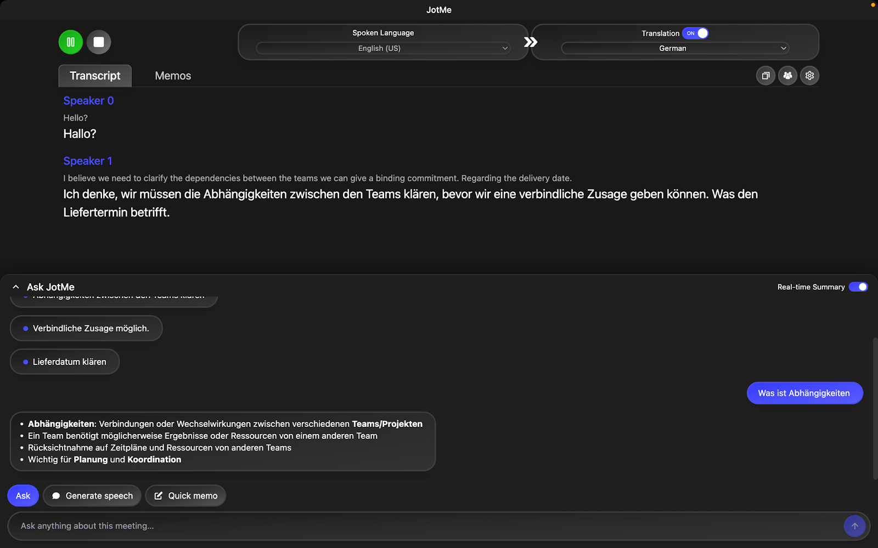Open the participants panel

pos(787,76)
